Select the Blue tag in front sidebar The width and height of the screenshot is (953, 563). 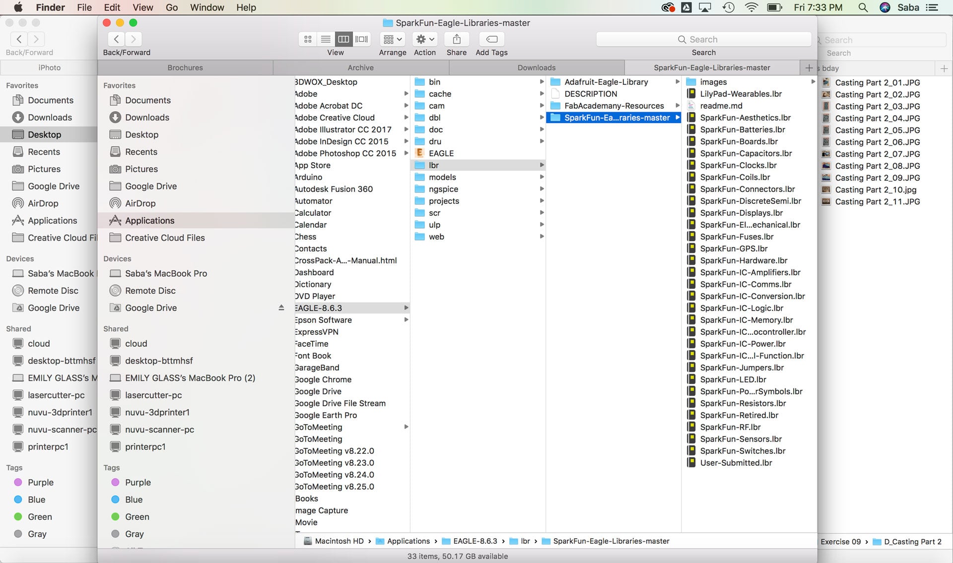tap(134, 500)
